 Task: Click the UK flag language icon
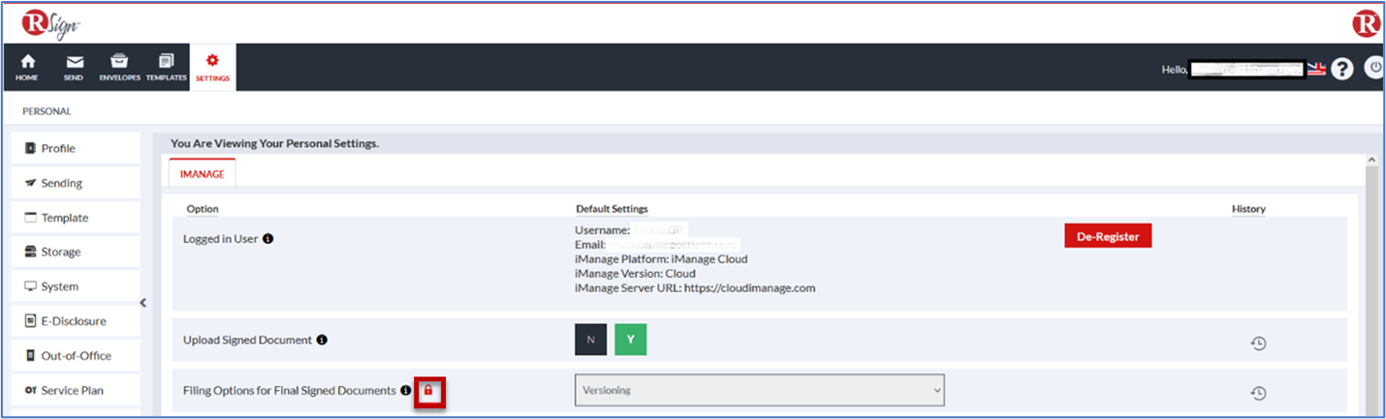(x=1316, y=69)
